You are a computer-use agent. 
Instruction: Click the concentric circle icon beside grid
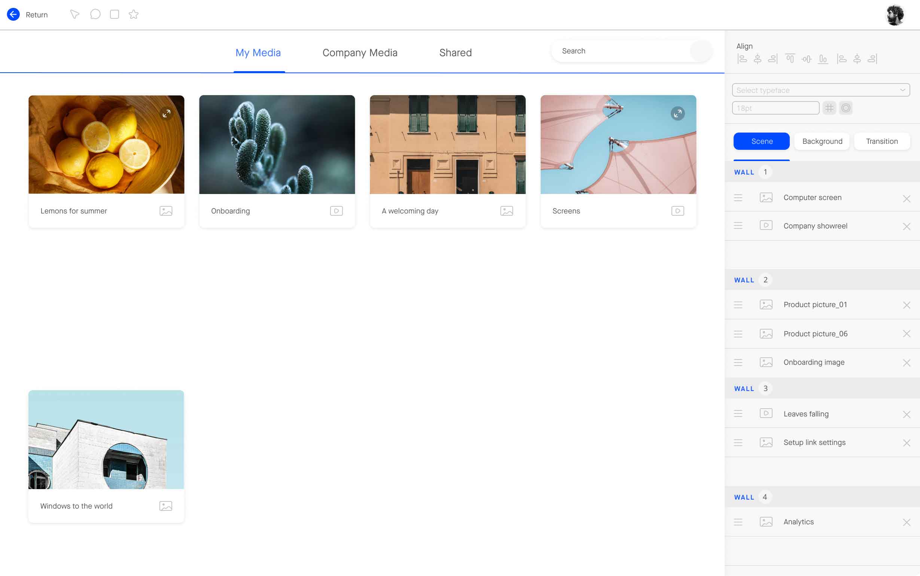846,108
